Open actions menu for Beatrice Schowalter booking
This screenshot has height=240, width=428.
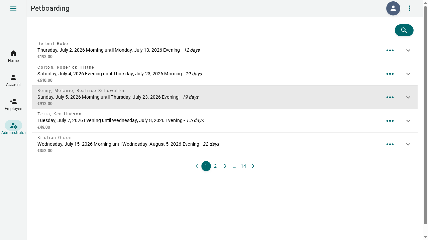pyautogui.click(x=390, y=97)
